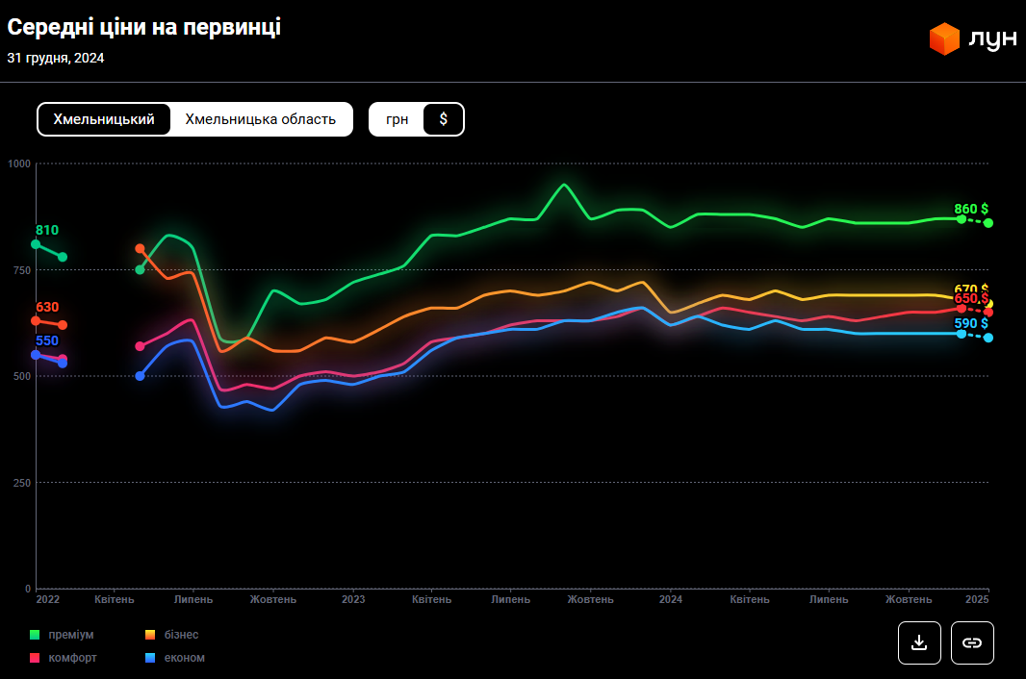
Task: Click the download chart icon
Action: click(x=919, y=642)
